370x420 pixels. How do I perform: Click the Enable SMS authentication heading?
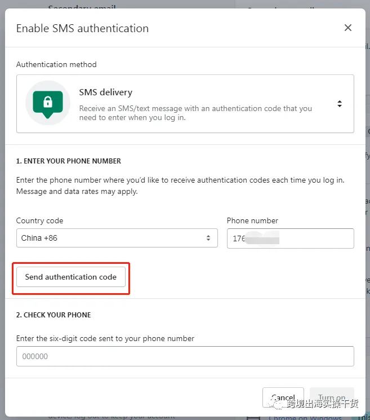(x=82, y=28)
